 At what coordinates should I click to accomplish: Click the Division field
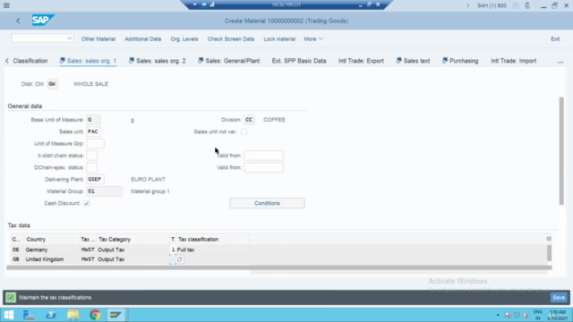coord(249,120)
